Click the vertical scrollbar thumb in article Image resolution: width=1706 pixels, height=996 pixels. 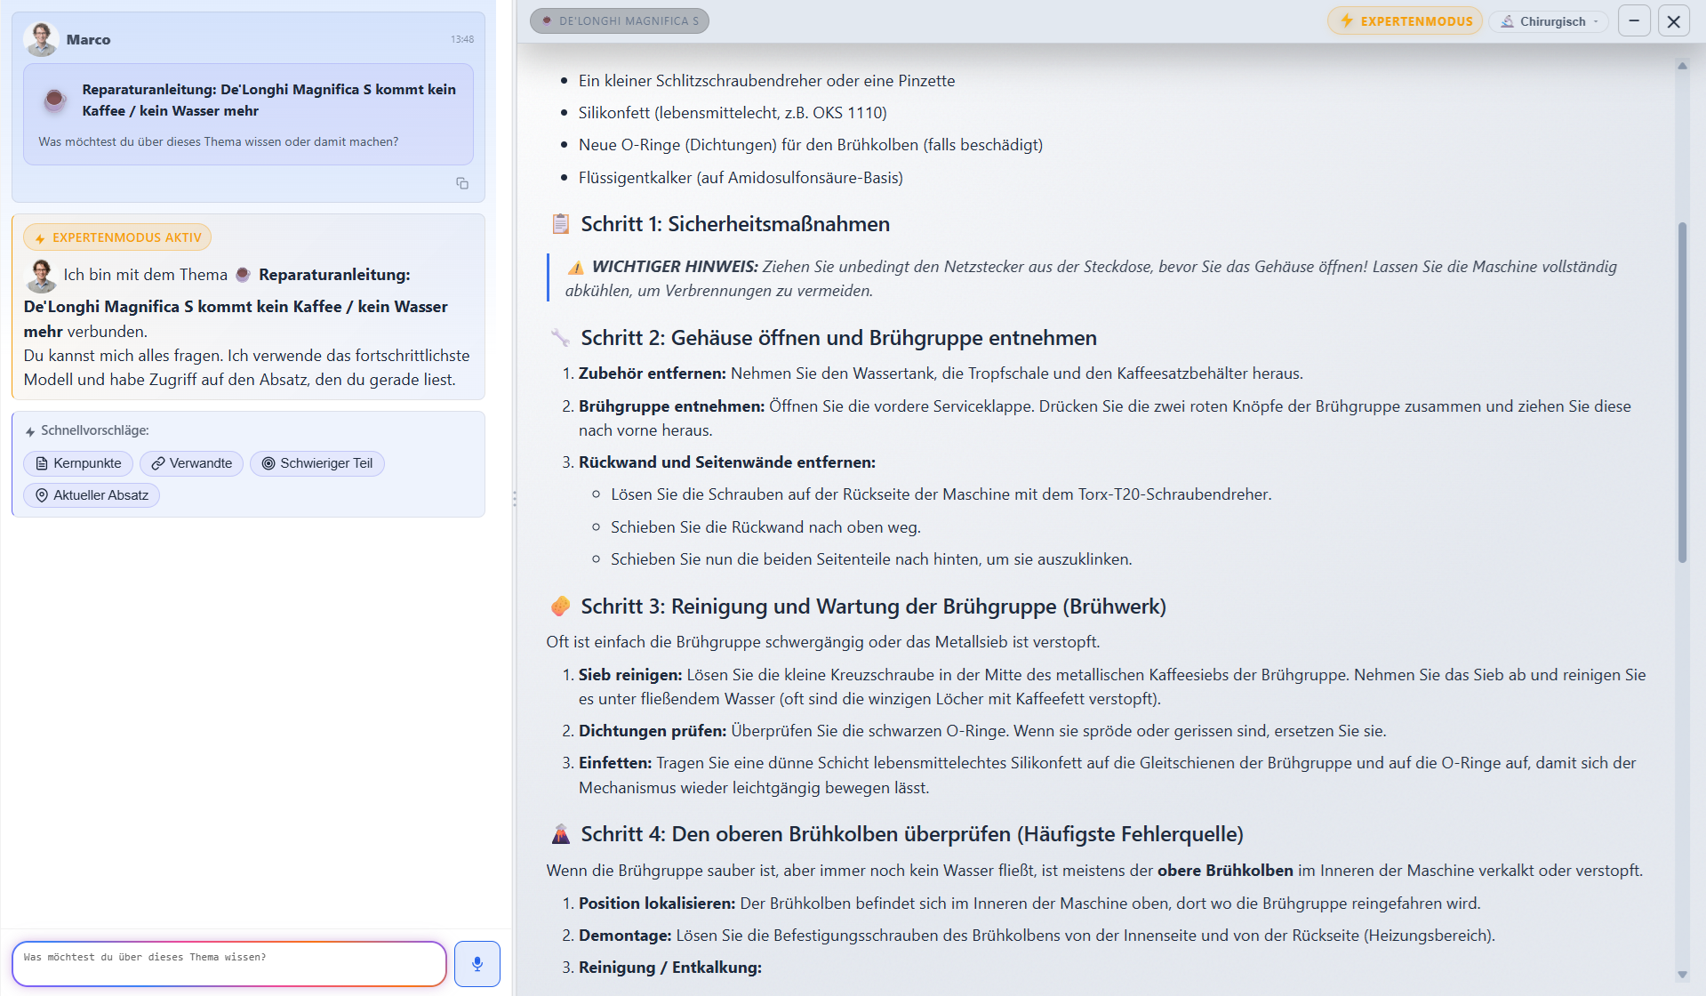tap(1682, 391)
